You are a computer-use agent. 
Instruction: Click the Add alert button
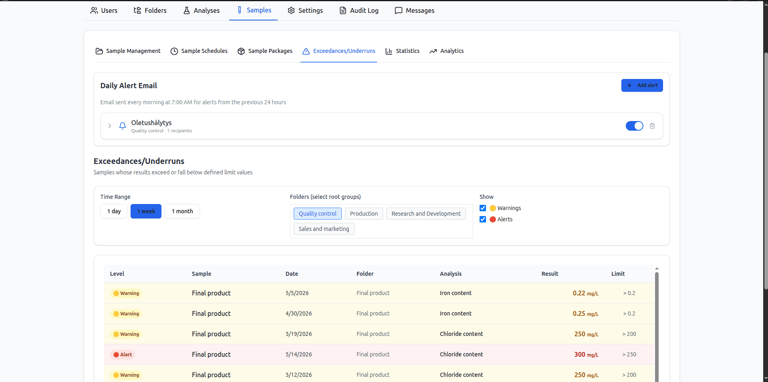(x=642, y=85)
